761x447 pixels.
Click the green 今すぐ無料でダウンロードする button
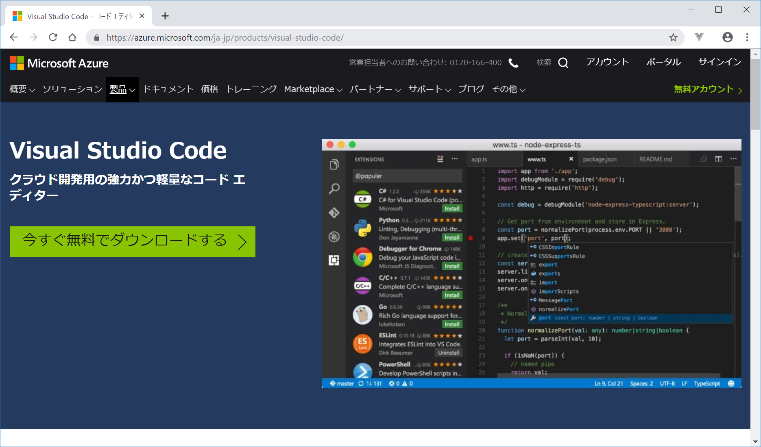tap(133, 241)
